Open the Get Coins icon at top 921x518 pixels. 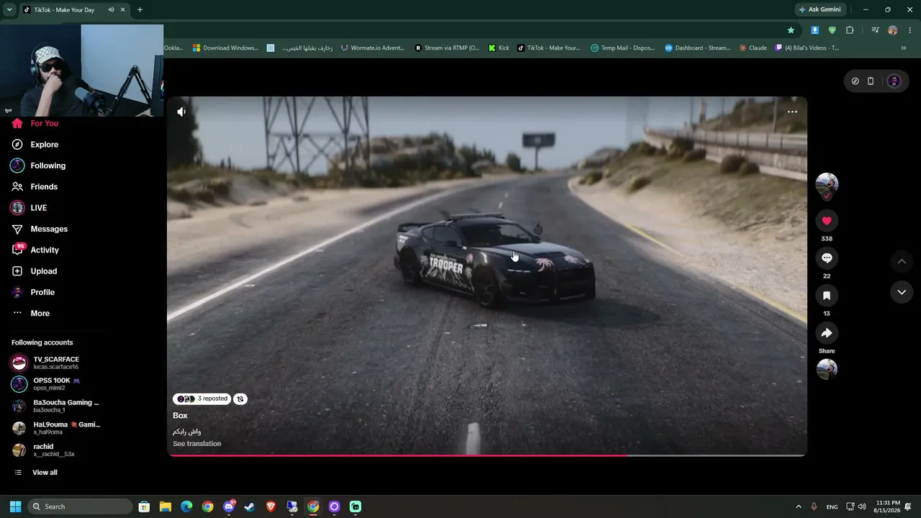click(855, 81)
